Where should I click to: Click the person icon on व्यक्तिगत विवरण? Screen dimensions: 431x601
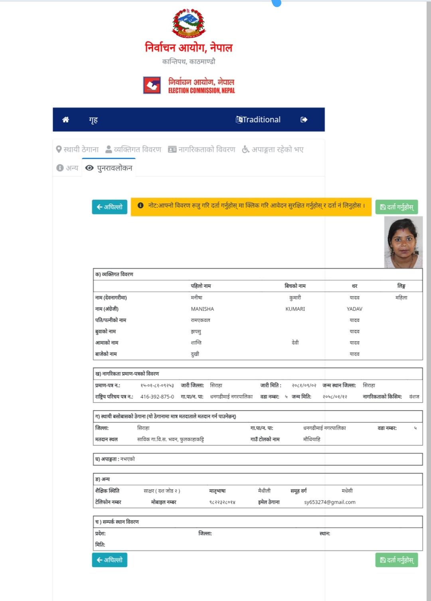(x=109, y=149)
